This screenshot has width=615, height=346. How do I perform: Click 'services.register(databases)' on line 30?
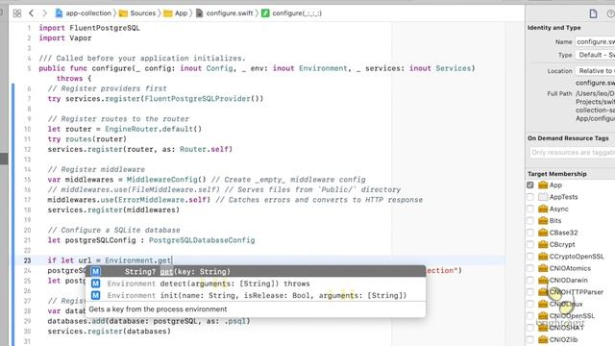109,331
